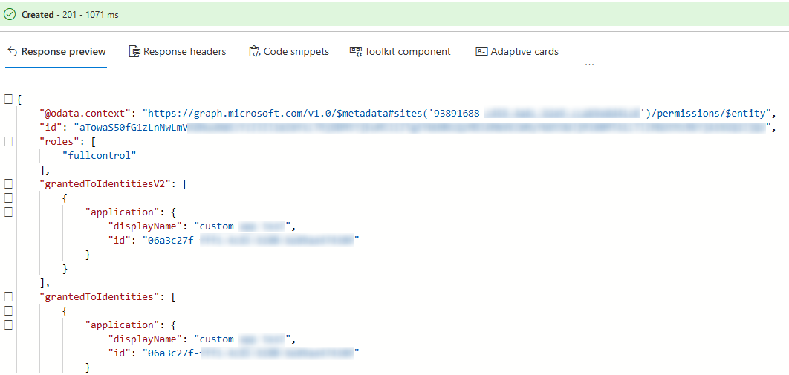Switch to the Response headers tab
The height and width of the screenshot is (375, 789).
point(184,52)
